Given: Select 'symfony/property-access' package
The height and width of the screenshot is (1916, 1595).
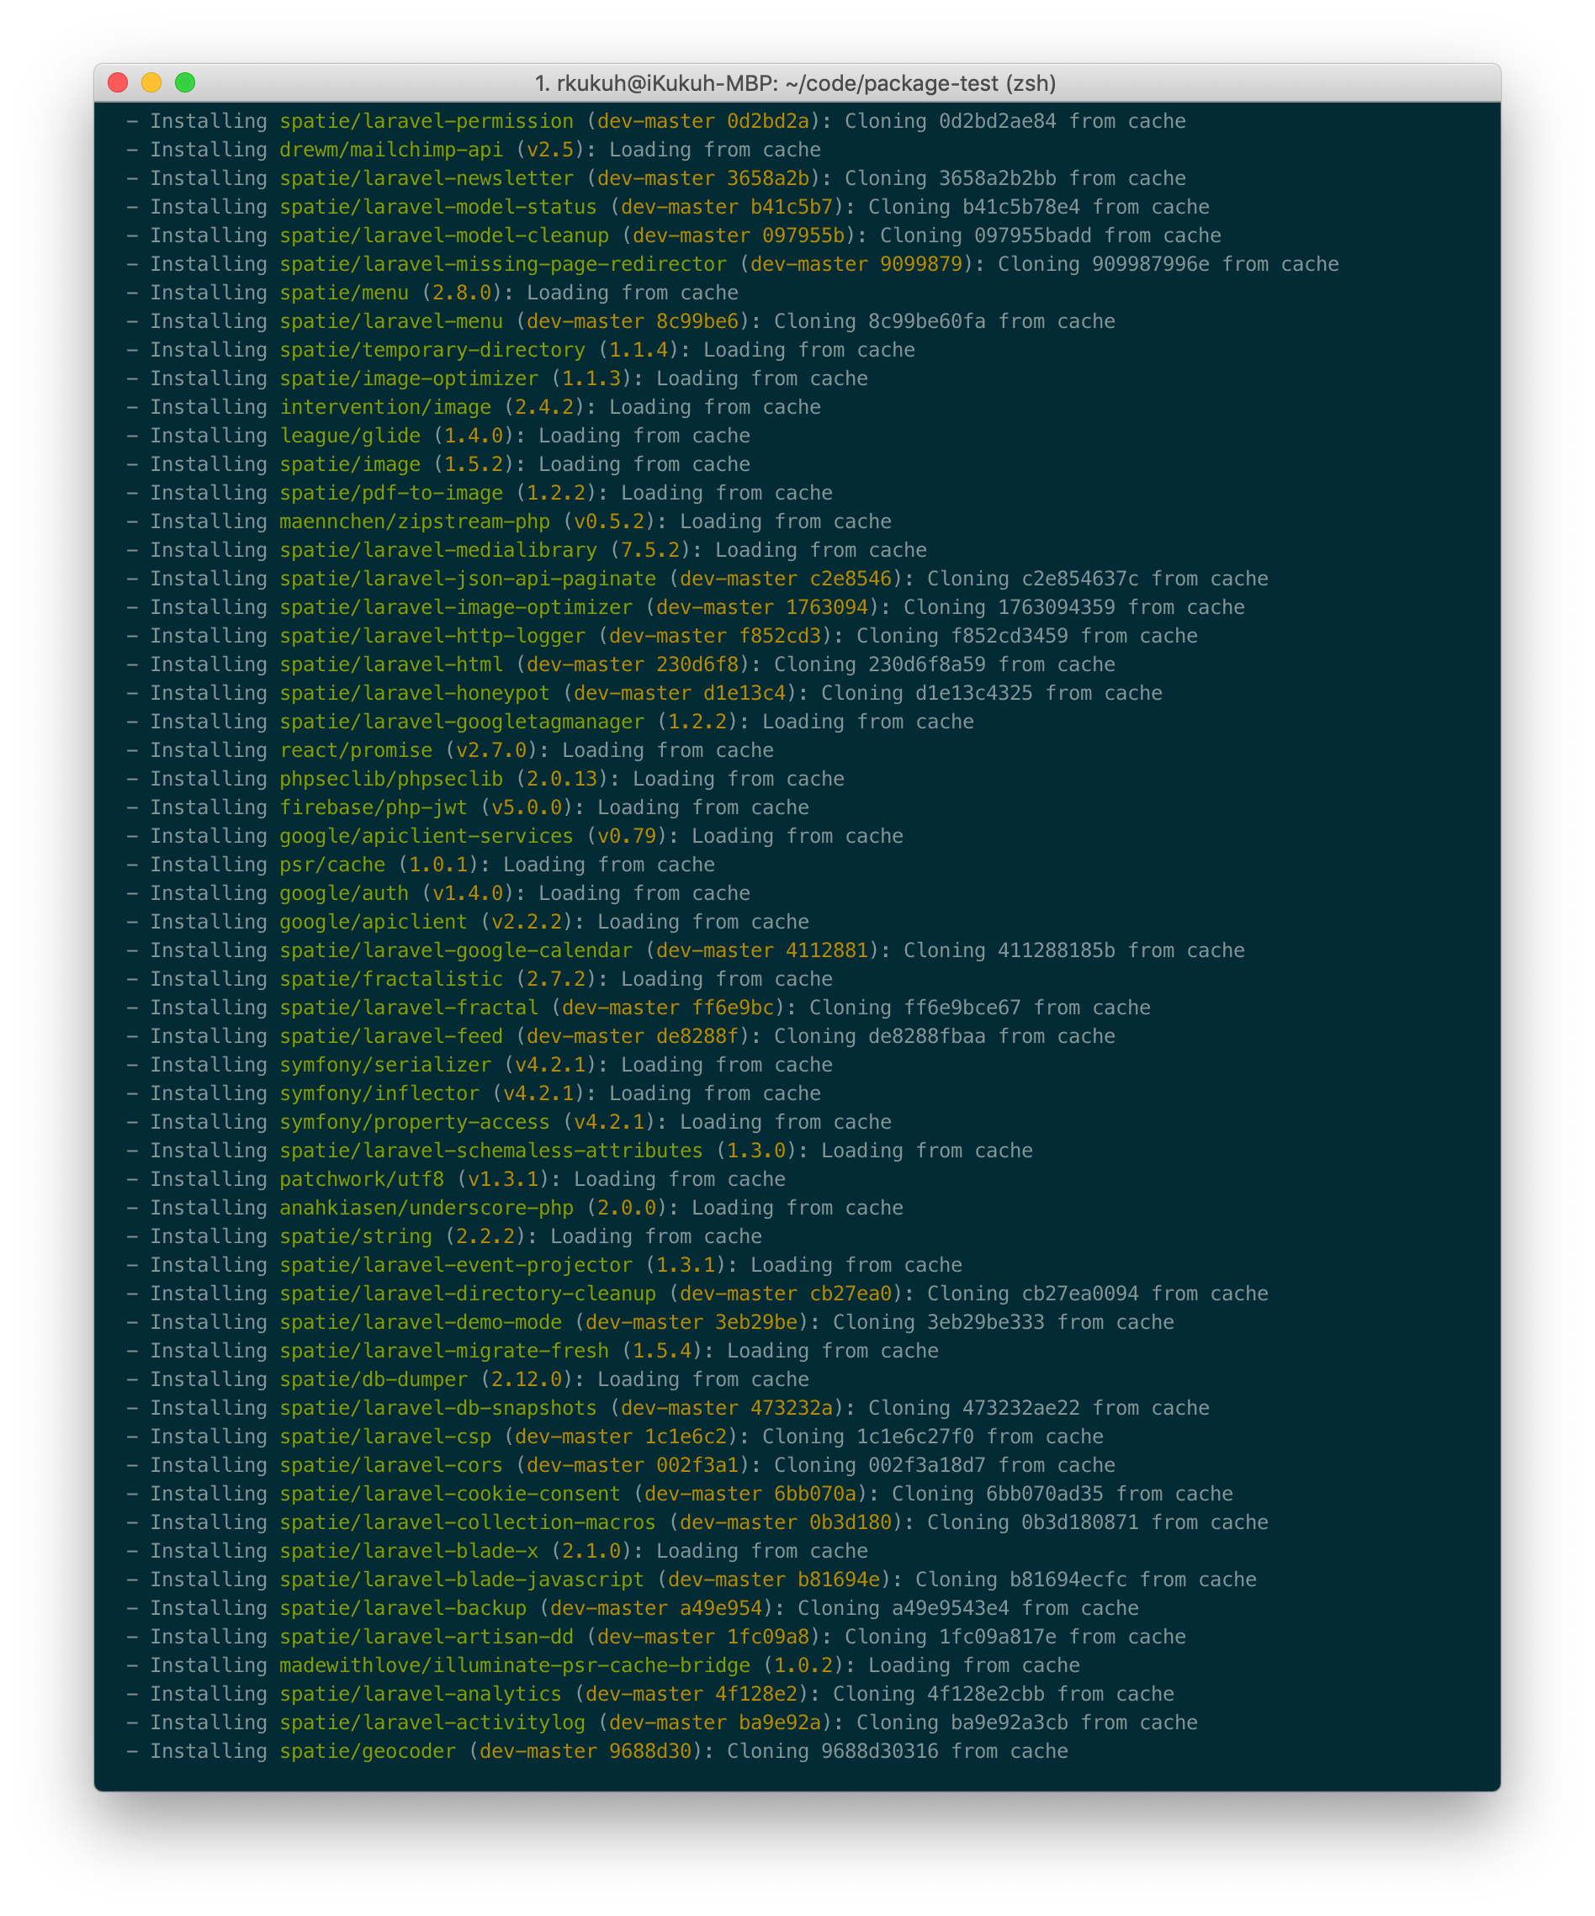Looking at the screenshot, I should 416,1122.
